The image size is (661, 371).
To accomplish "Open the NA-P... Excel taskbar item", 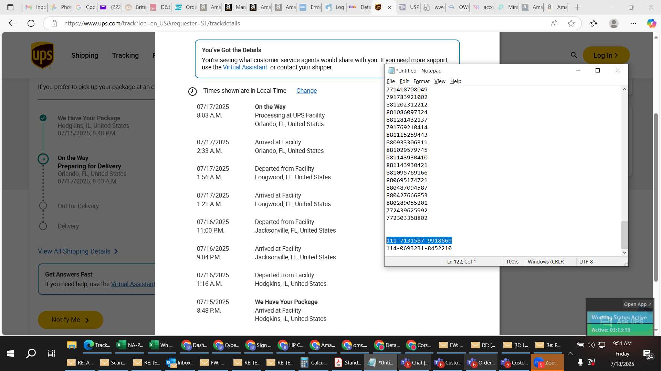I will coord(130,345).
